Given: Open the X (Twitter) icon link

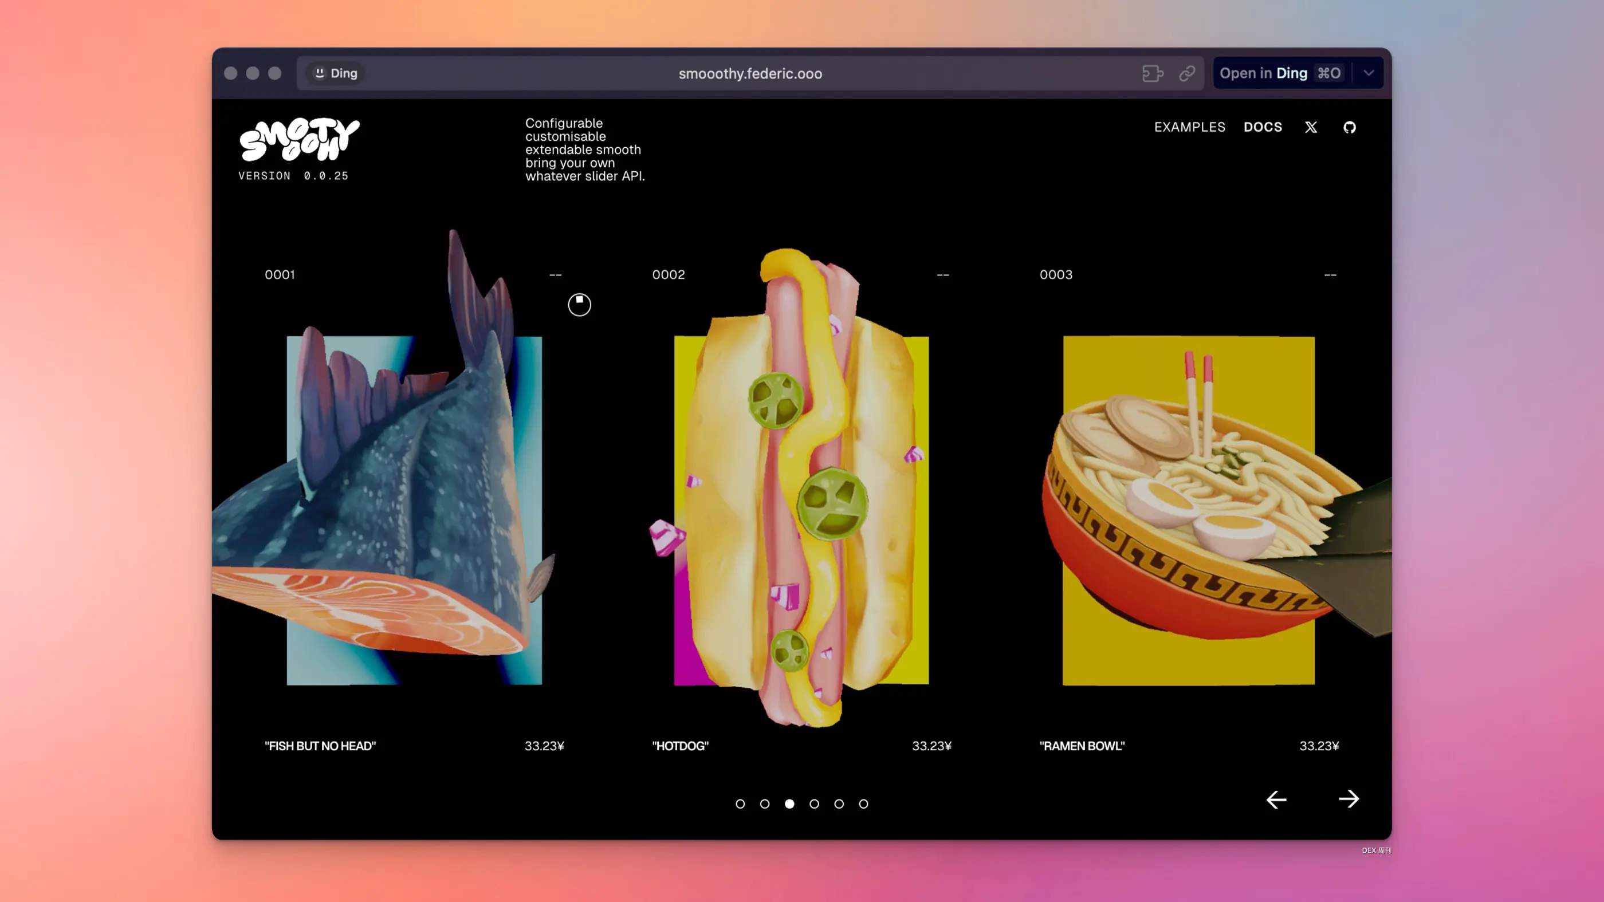Looking at the screenshot, I should (1311, 128).
